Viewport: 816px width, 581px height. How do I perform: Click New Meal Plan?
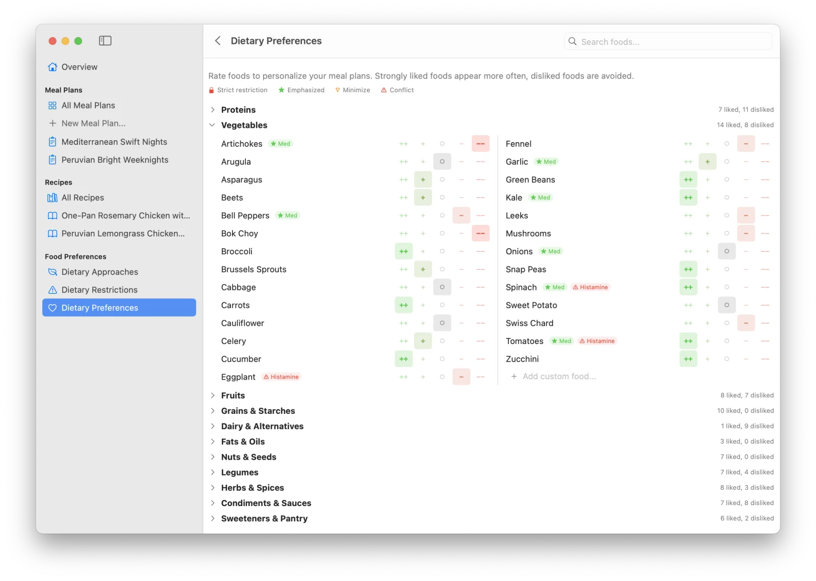point(119,123)
